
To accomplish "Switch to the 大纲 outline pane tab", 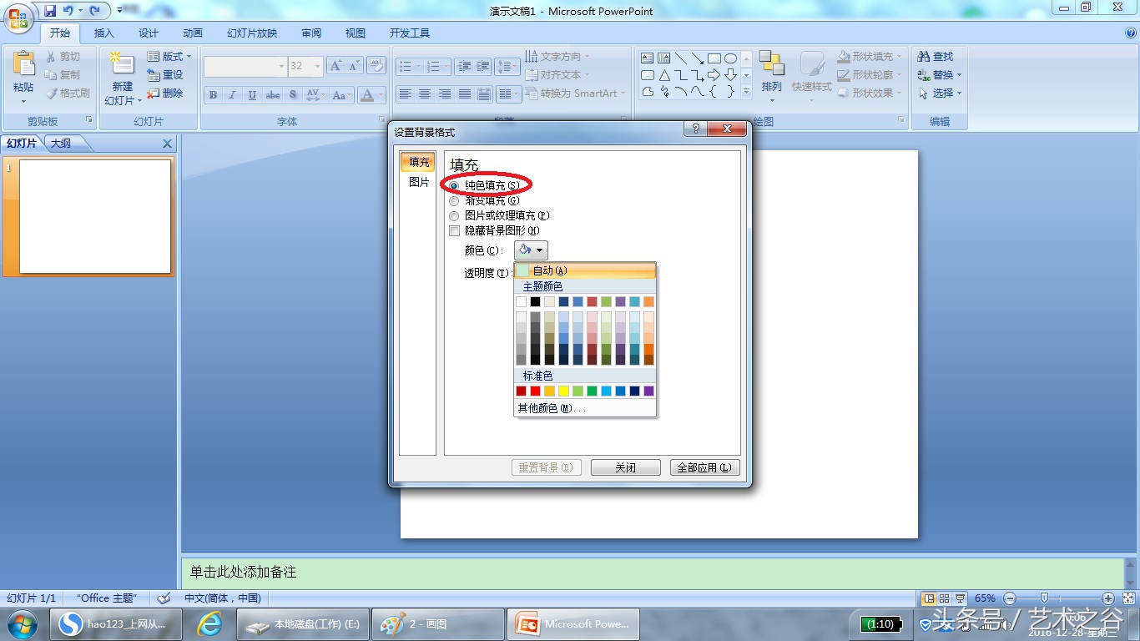I will coord(61,144).
